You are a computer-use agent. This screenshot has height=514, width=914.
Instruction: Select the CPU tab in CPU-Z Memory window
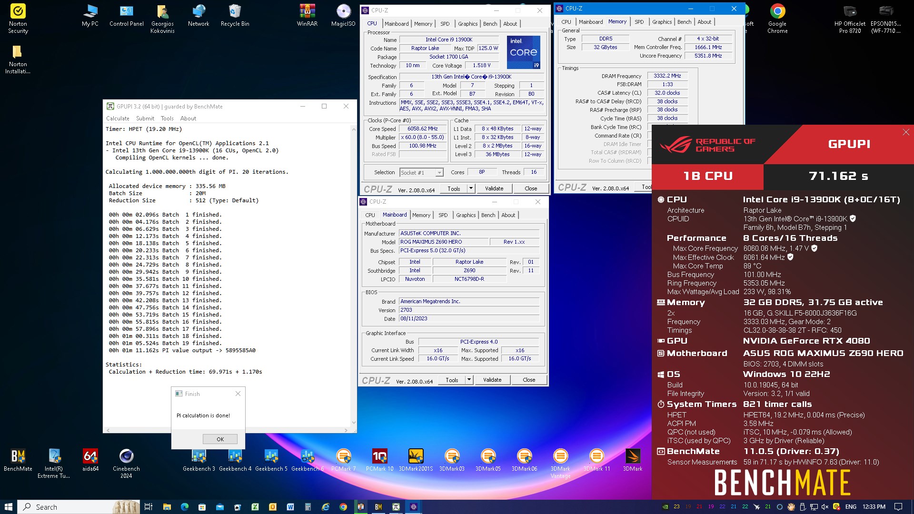(566, 22)
